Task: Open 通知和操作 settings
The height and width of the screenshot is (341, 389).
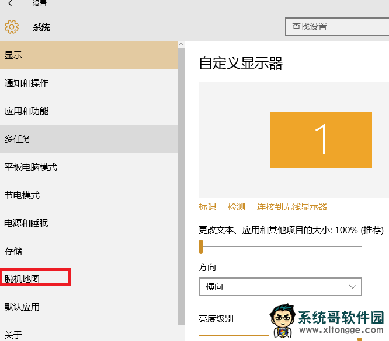Action: coord(88,83)
